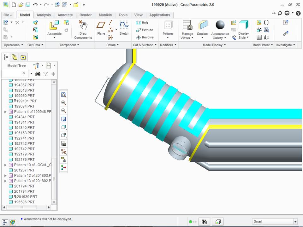Expand Pattern 4 of 199948.PRT
The height and width of the screenshot is (227, 303).
click(x=5, y=112)
